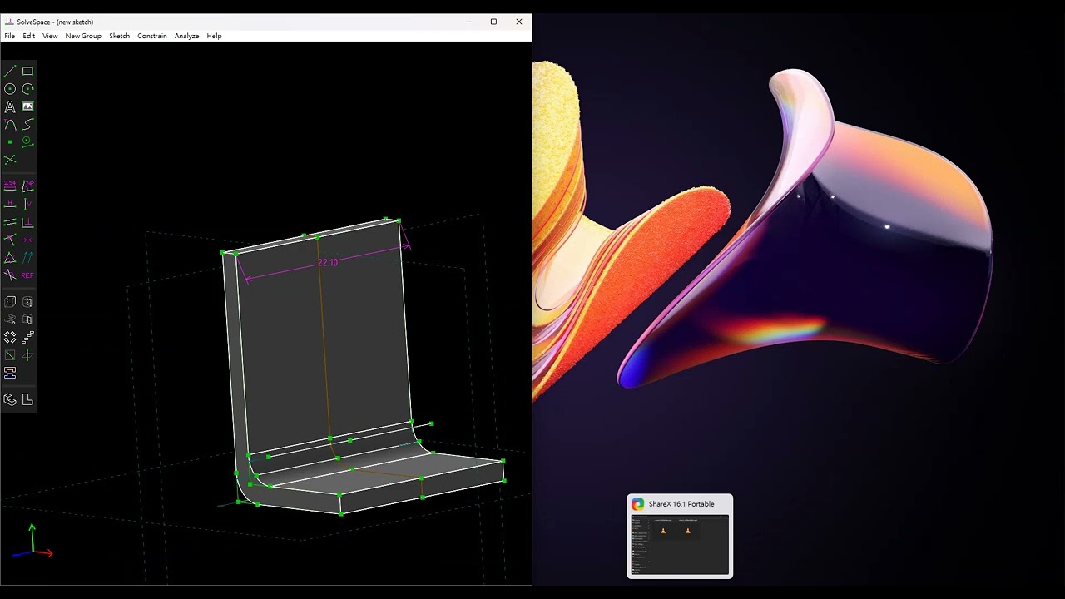Apply Point On Line constraint

click(10, 240)
